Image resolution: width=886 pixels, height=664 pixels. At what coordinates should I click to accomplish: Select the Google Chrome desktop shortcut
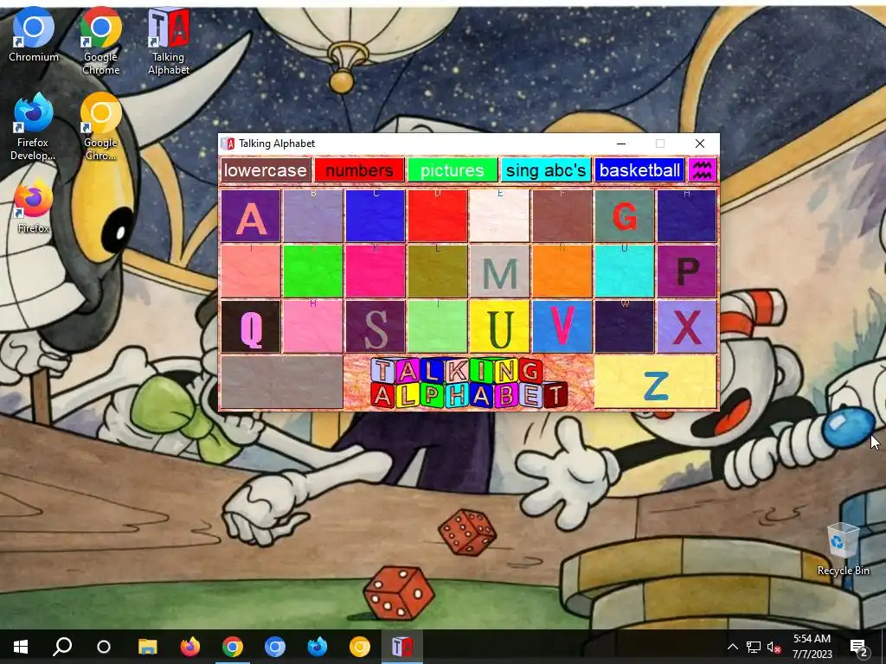tap(100, 41)
